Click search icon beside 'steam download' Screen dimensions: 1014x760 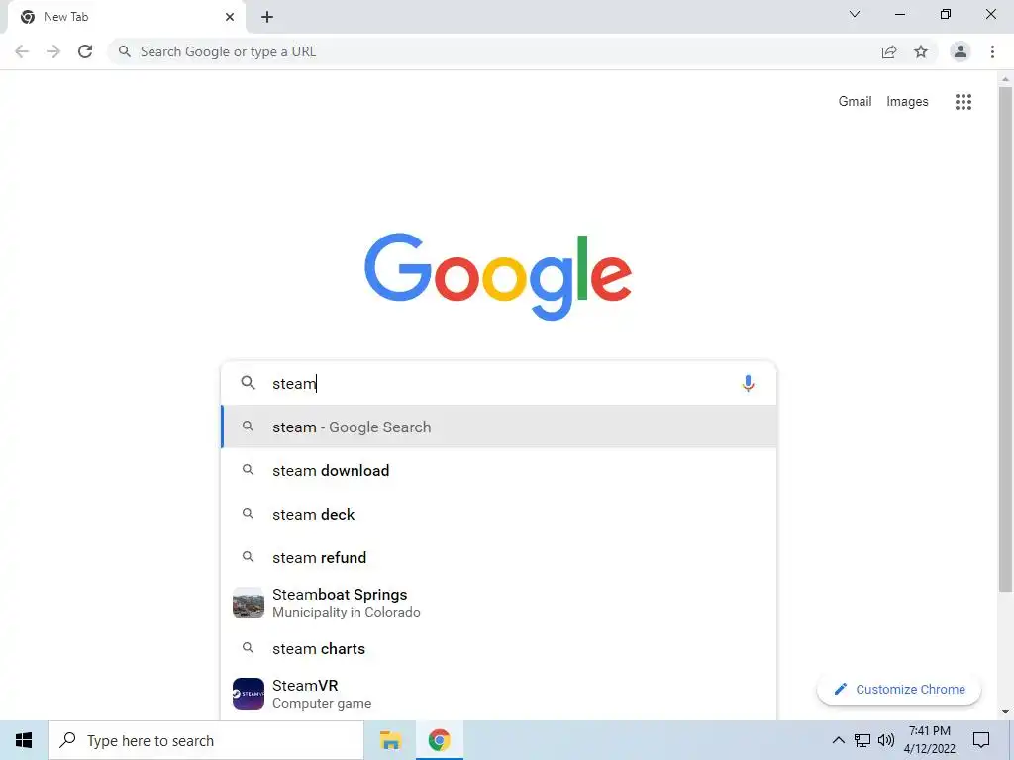248,470
